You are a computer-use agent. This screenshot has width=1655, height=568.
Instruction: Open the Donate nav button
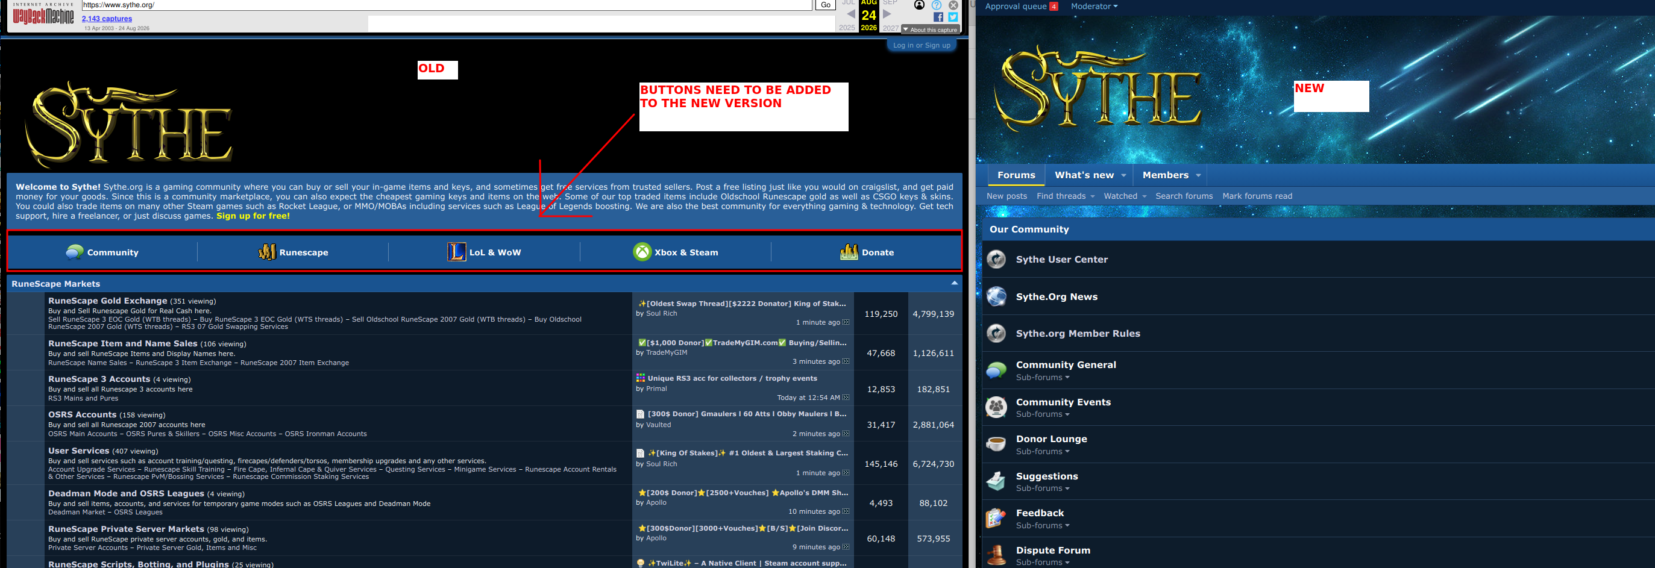point(867,252)
